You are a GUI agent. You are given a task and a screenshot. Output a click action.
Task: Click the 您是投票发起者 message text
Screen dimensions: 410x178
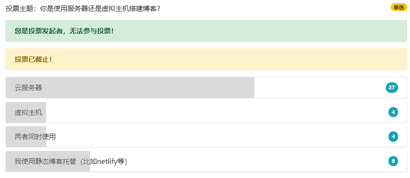65,31
